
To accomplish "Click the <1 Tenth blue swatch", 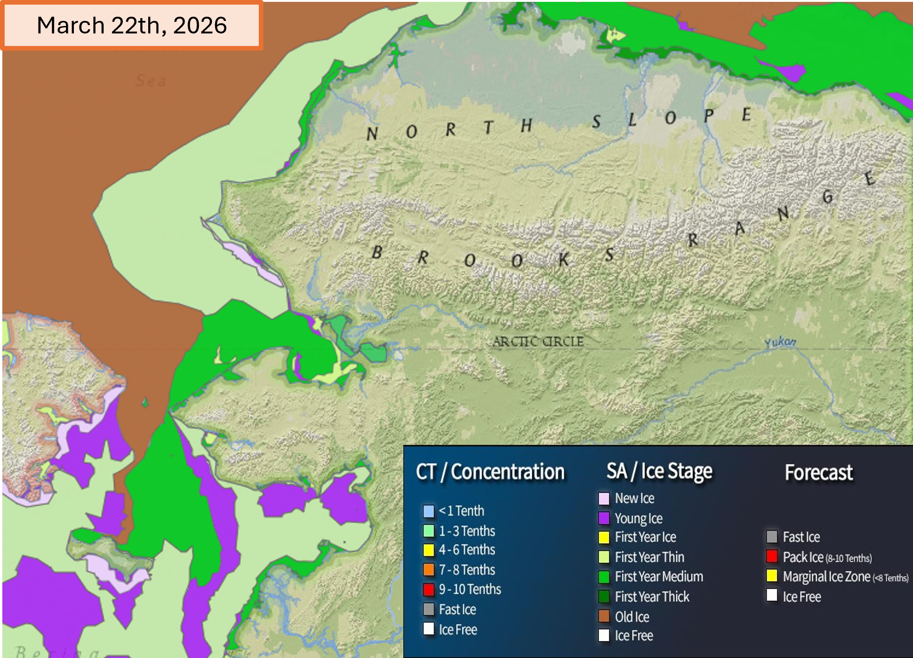I will pyautogui.click(x=428, y=511).
